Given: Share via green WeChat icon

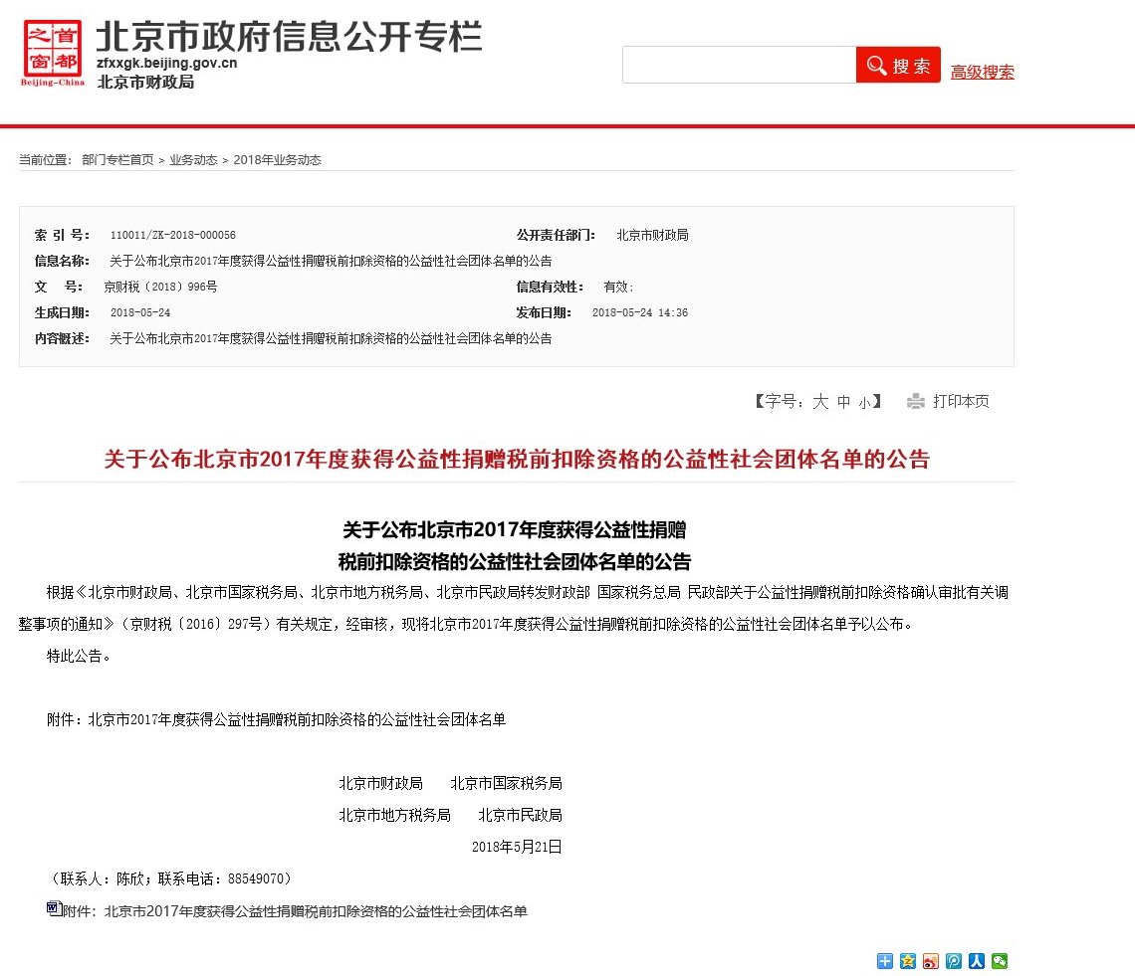Looking at the screenshot, I should (x=1000, y=960).
